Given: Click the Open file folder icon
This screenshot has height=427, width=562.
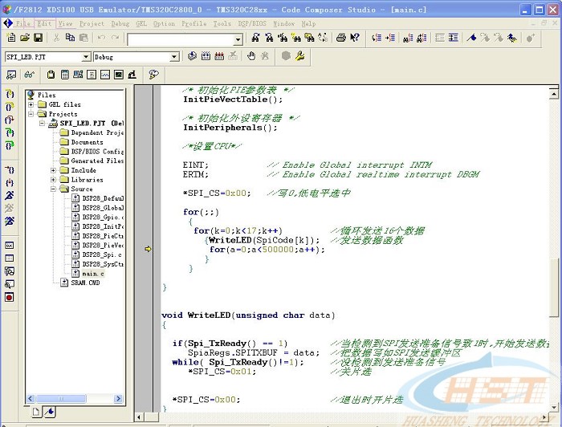Looking at the screenshot, I should [24, 37].
